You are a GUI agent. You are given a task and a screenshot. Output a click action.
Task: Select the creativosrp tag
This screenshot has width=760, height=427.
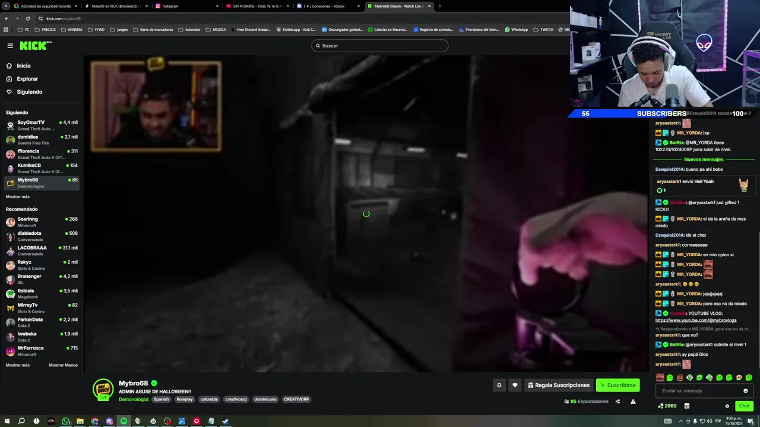(236, 399)
